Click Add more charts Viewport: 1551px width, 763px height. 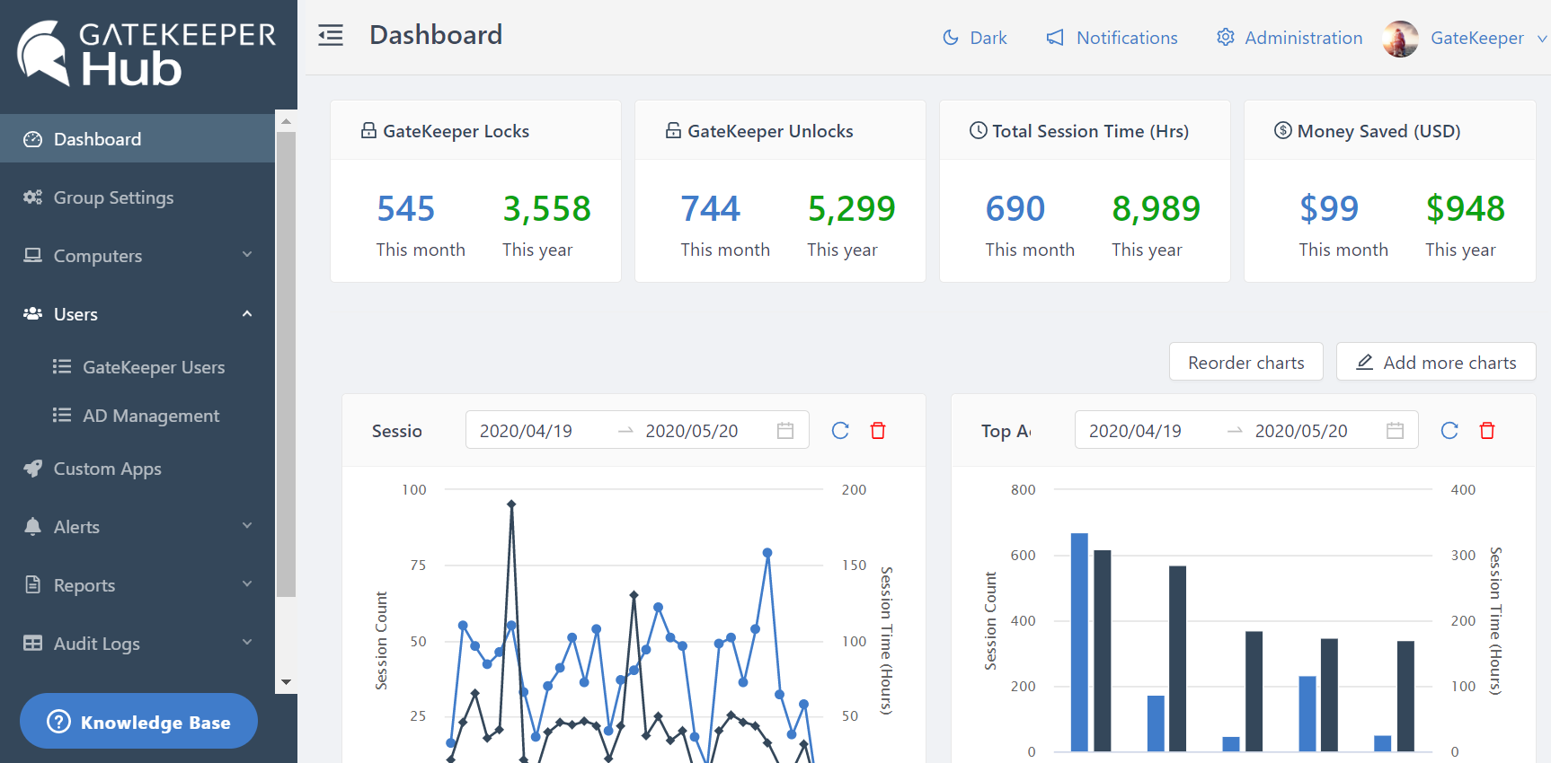(x=1436, y=363)
